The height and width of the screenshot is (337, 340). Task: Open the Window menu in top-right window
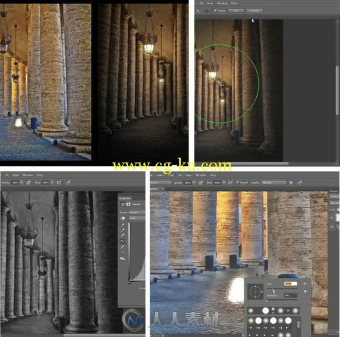click(222, 3)
